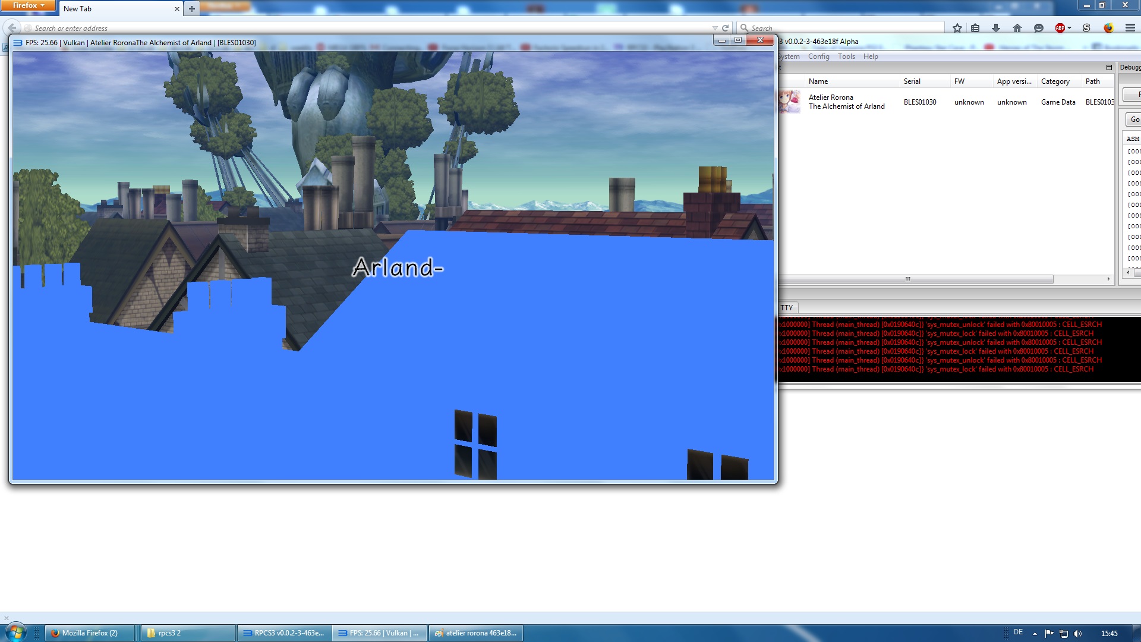Screen dimensions: 1141x642
Task: Select the TTY log tab
Action: tap(787, 307)
